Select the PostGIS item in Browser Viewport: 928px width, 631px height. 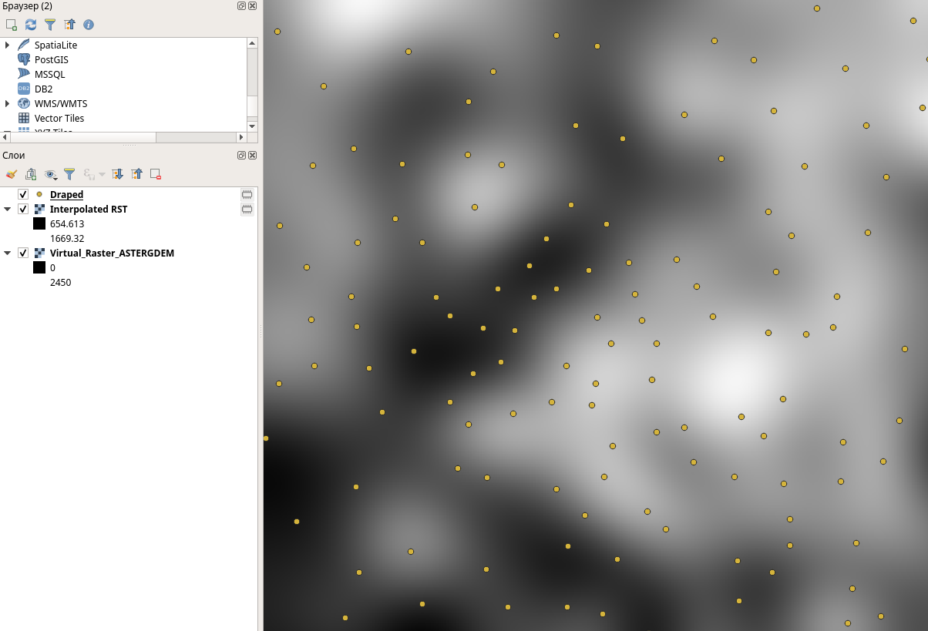(x=51, y=60)
